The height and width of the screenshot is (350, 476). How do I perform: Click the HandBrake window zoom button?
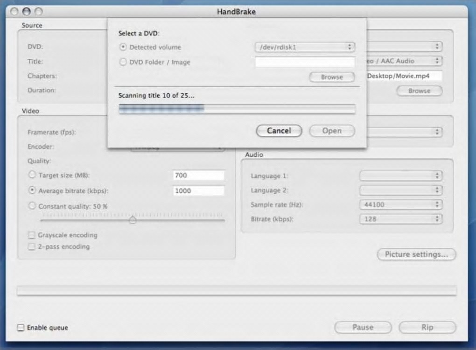pyautogui.click(x=39, y=12)
